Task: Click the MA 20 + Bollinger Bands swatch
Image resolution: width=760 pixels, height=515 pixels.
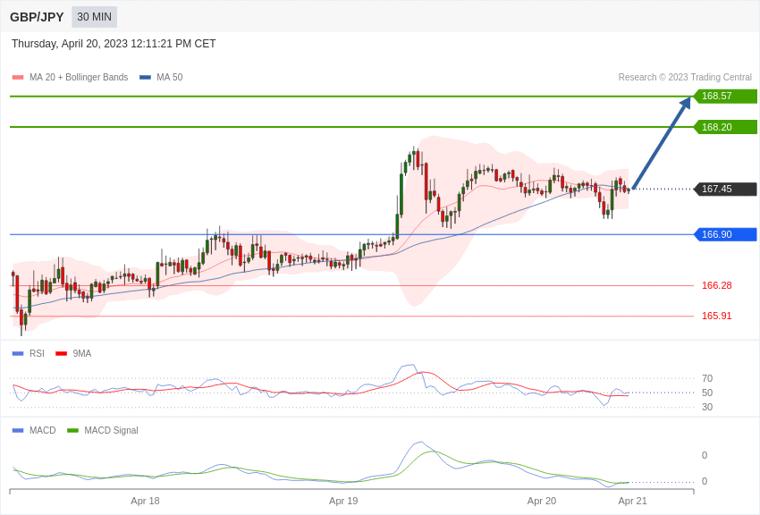Action: (18, 77)
